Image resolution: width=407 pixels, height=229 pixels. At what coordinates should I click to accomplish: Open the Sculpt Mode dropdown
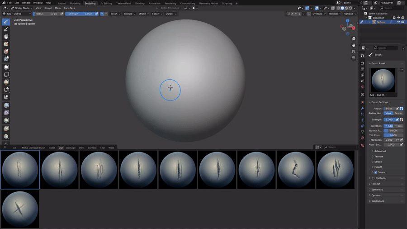pos(22,8)
